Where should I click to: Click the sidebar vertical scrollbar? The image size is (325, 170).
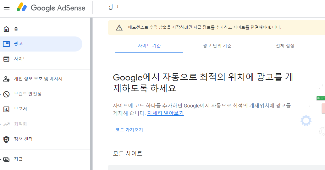[x=91, y=94]
